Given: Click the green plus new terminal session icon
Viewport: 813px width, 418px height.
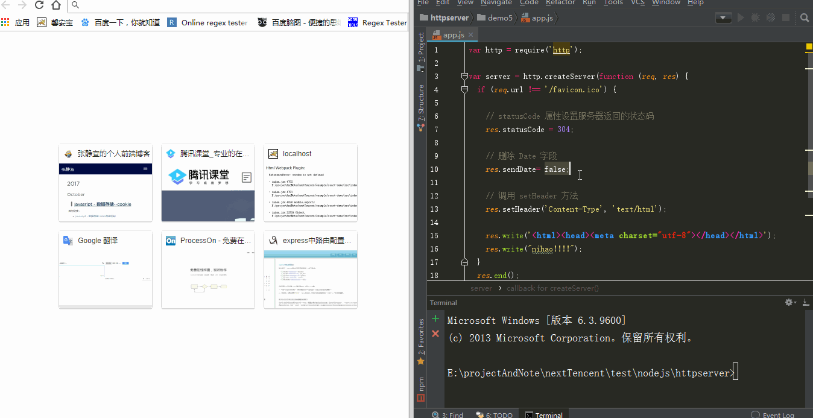Looking at the screenshot, I should (435, 319).
